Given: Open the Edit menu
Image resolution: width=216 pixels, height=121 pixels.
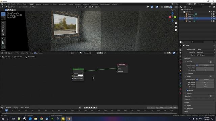Looking at the screenshot, I should (9, 4).
